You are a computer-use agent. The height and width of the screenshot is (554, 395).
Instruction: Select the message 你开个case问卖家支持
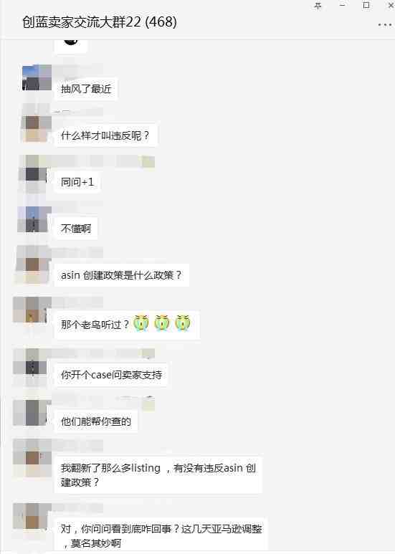(111, 375)
